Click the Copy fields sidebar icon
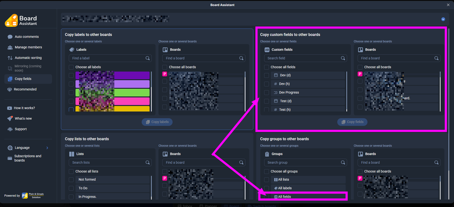This screenshot has width=454, height=207. tap(10, 79)
